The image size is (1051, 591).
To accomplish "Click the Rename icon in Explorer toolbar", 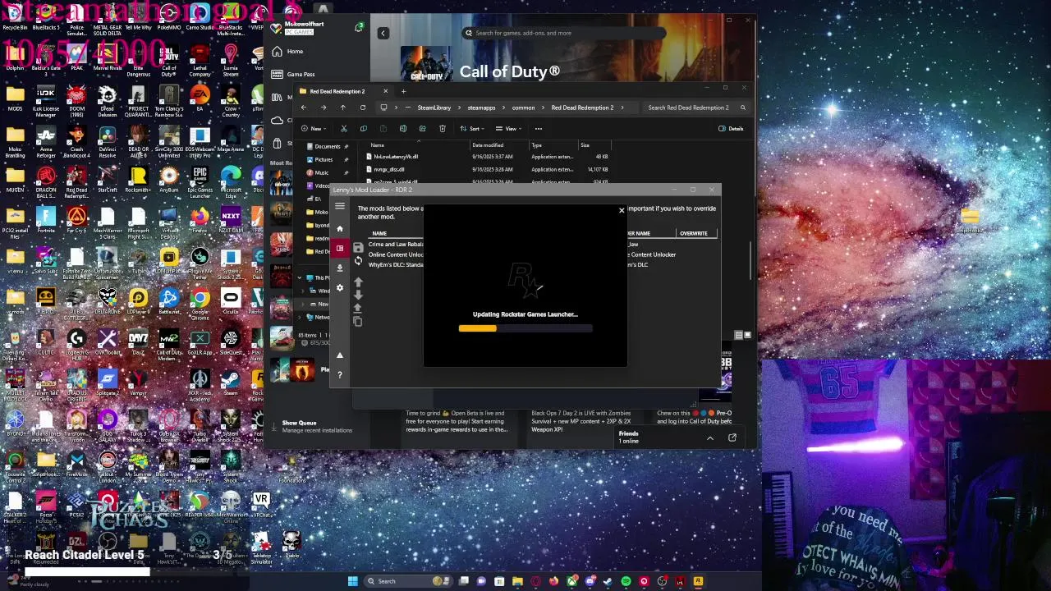I will [x=403, y=129].
